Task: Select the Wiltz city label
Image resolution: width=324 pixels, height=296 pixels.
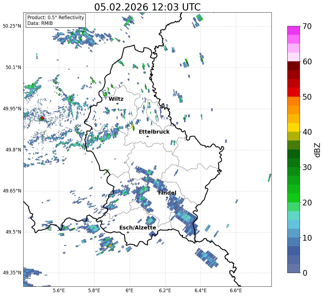Action: coord(116,99)
